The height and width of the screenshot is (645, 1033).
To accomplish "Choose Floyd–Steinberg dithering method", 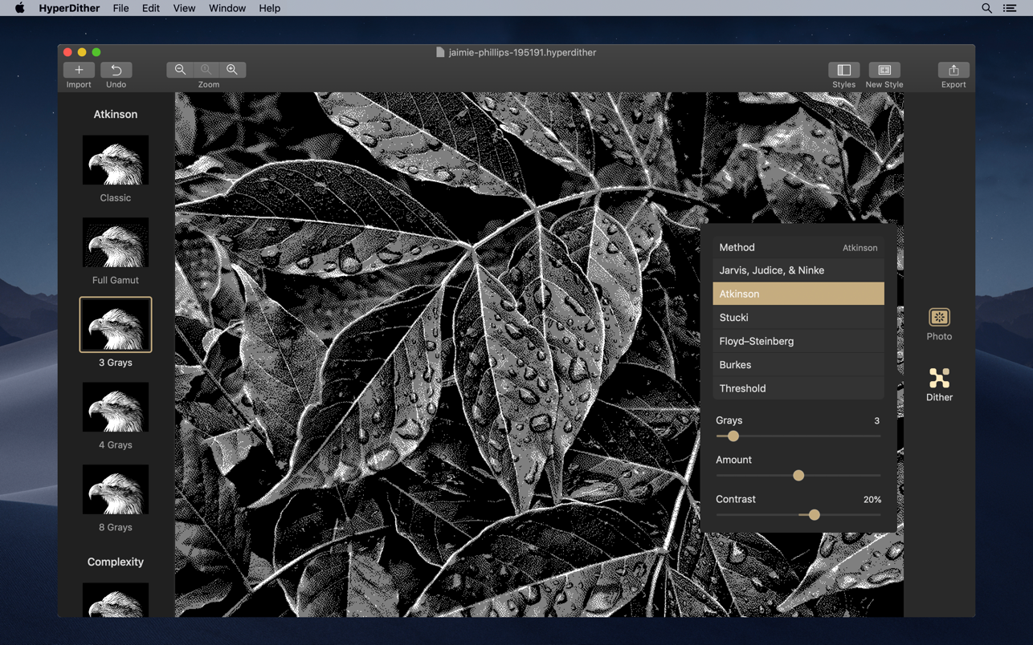I will pyautogui.click(x=798, y=341).
